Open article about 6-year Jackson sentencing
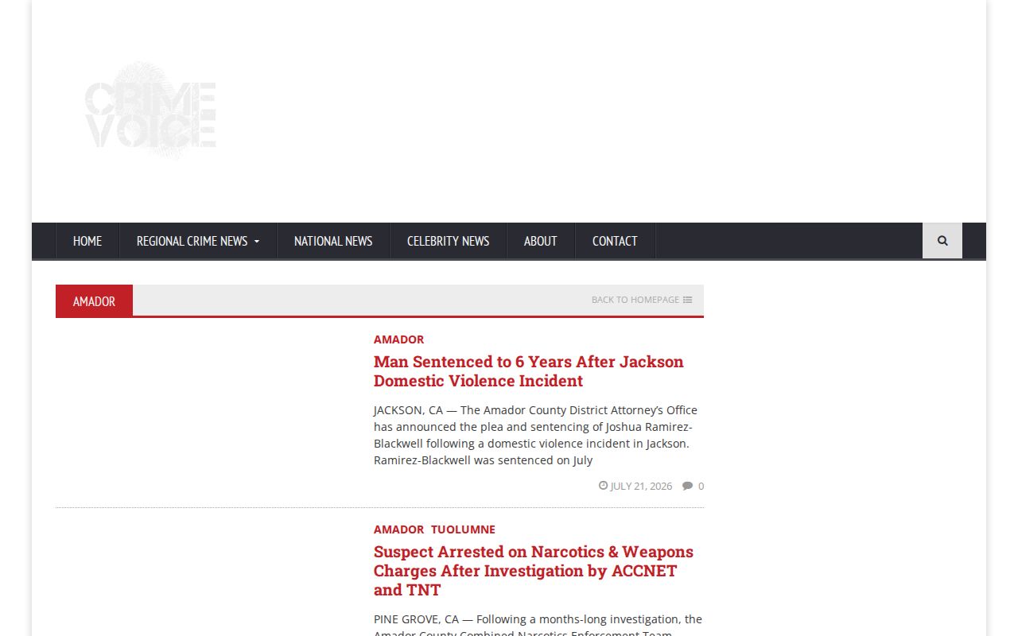 pos(528,371)
